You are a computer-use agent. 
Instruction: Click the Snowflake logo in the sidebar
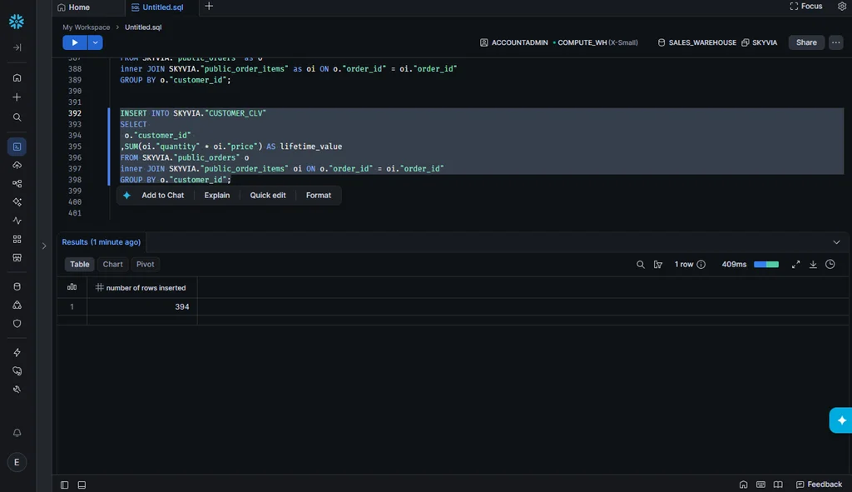tap(17, 21)
